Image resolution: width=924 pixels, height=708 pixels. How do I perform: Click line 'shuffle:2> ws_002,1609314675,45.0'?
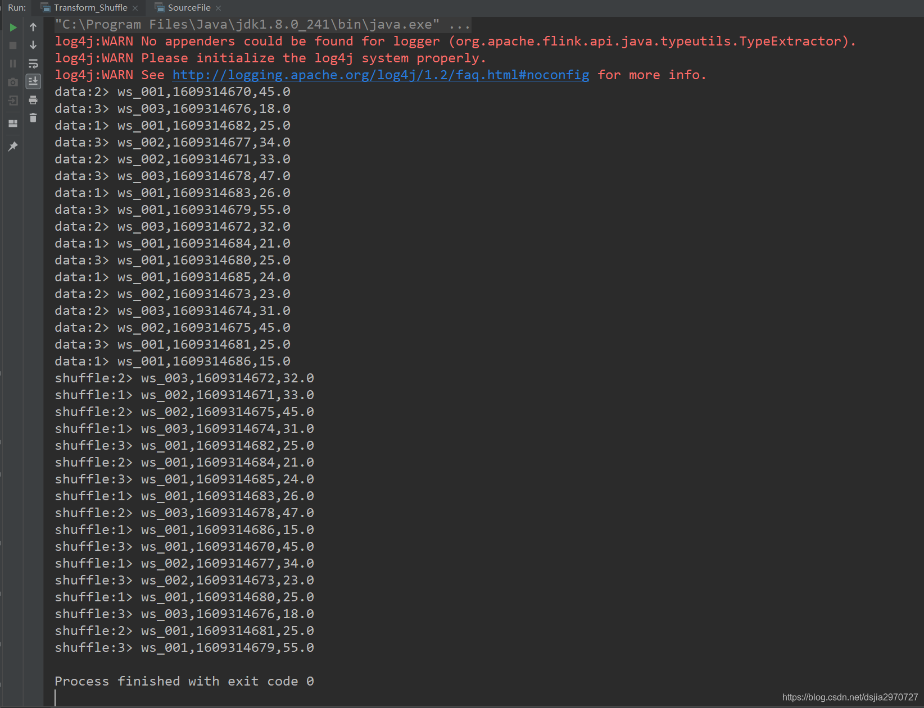point(184,412)
